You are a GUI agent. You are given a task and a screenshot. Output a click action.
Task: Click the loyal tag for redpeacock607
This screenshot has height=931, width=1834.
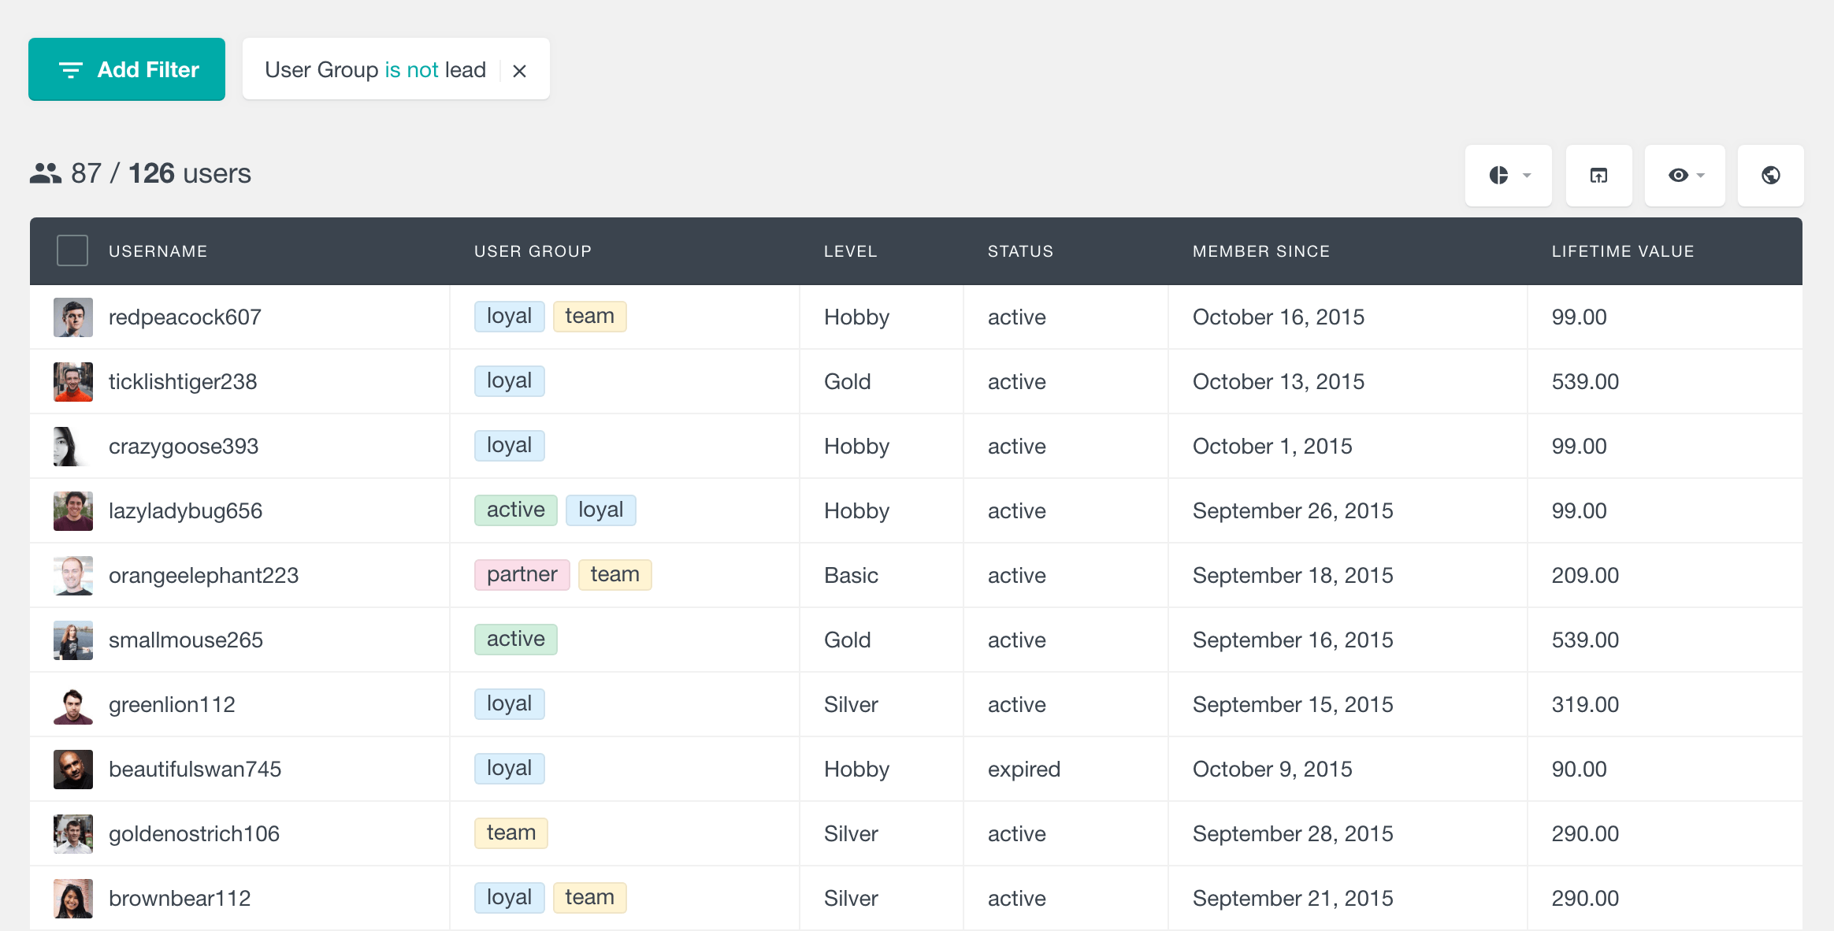tap(510, 317)
